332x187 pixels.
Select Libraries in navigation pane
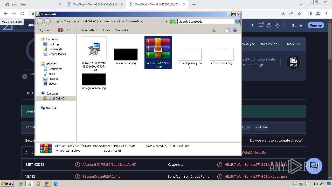tap(51, 64)
